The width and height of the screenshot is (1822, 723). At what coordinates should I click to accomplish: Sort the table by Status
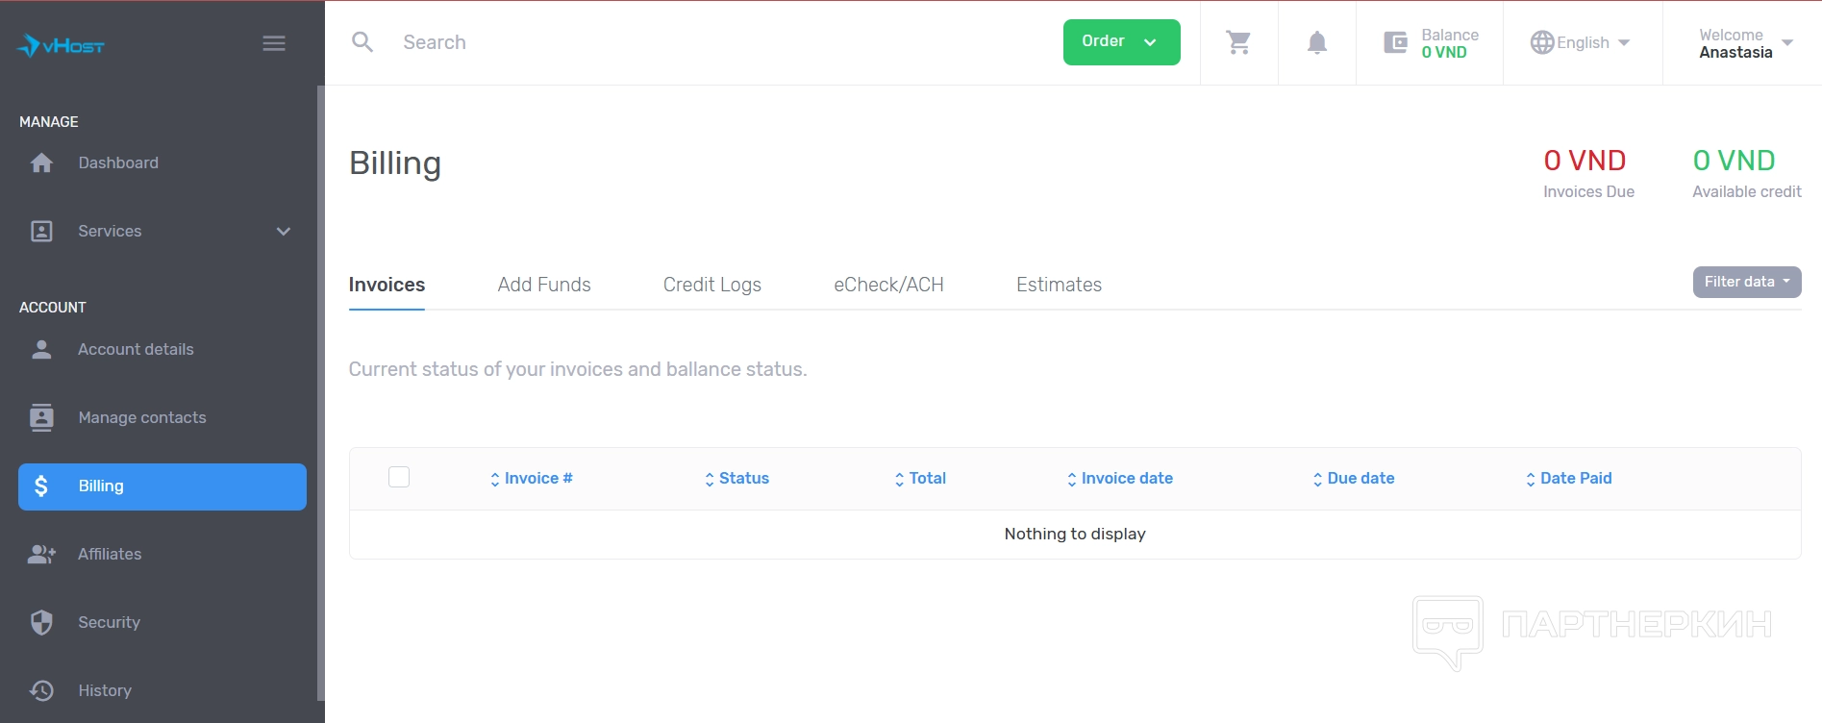pos(736,479)
